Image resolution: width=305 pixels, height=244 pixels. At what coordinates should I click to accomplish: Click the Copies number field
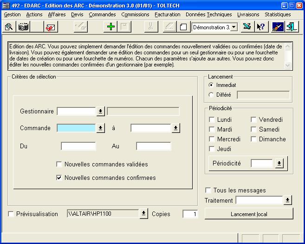(x=190, y=214)
